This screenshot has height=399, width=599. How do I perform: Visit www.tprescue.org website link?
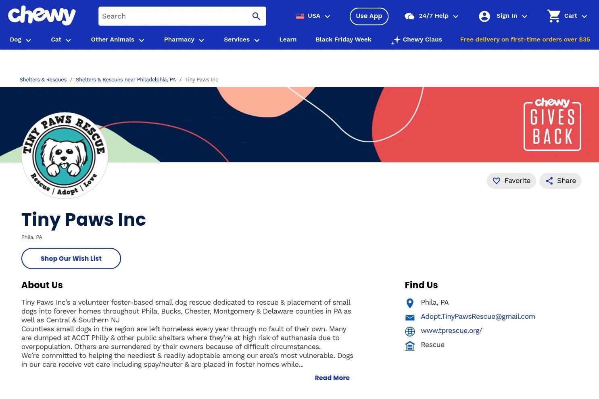[451, 331]
